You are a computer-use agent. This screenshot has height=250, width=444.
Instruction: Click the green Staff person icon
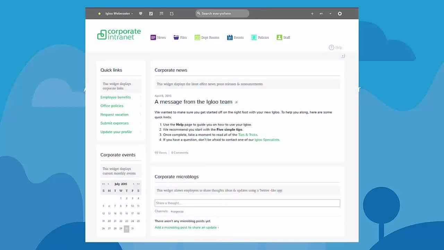coord(279,37)
